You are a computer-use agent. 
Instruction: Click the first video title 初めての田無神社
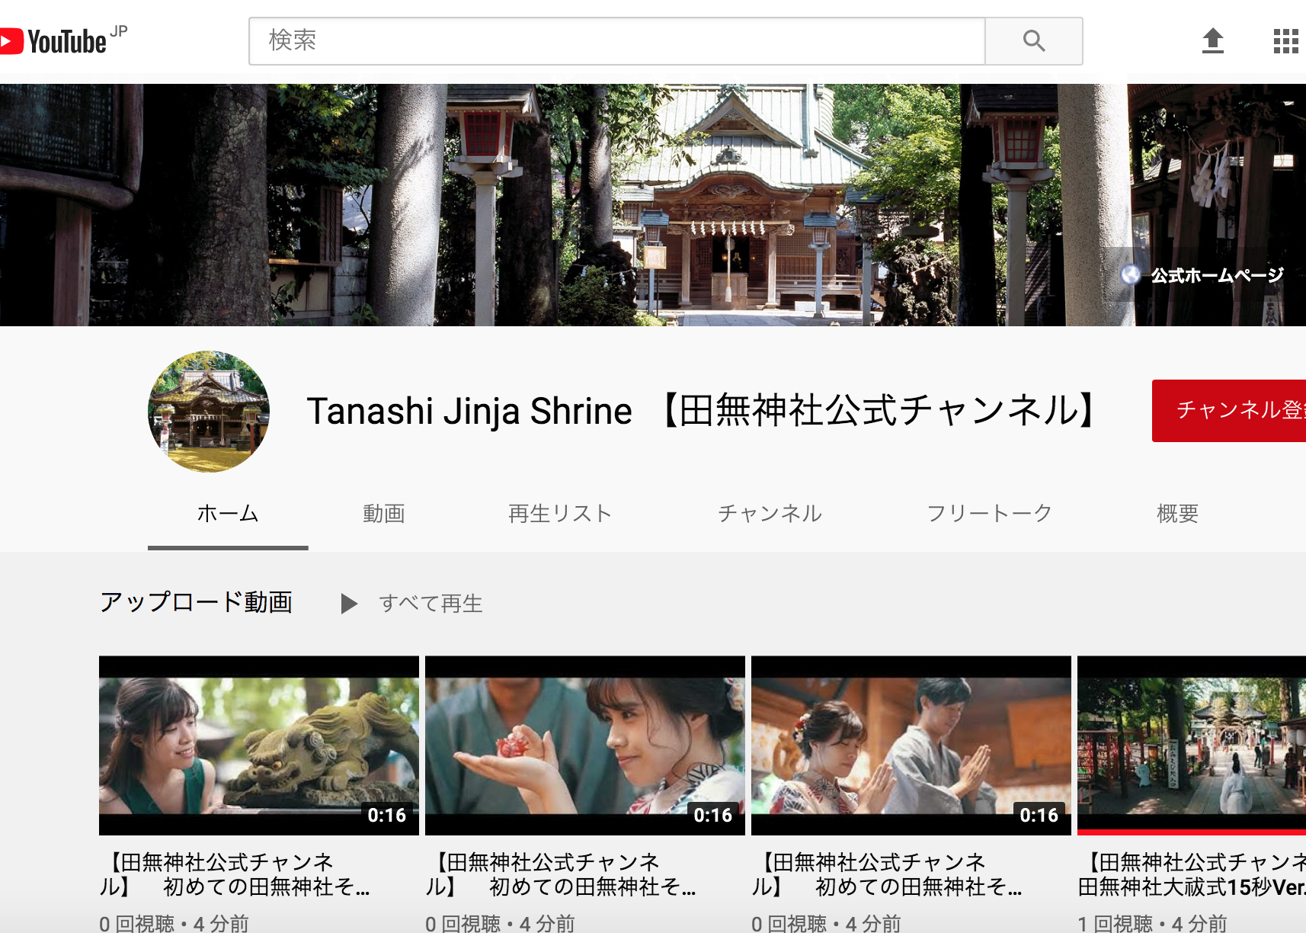235,874
